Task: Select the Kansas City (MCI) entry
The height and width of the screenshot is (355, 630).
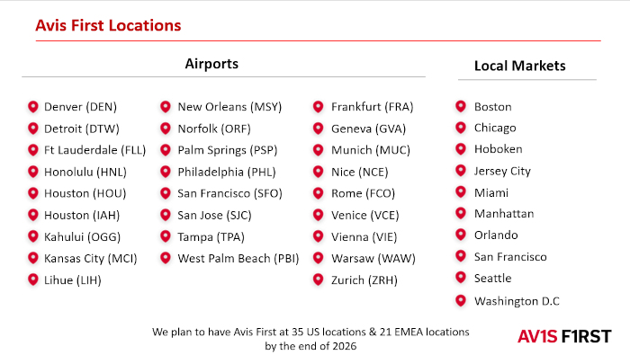Action: click(x=90, y=258)
